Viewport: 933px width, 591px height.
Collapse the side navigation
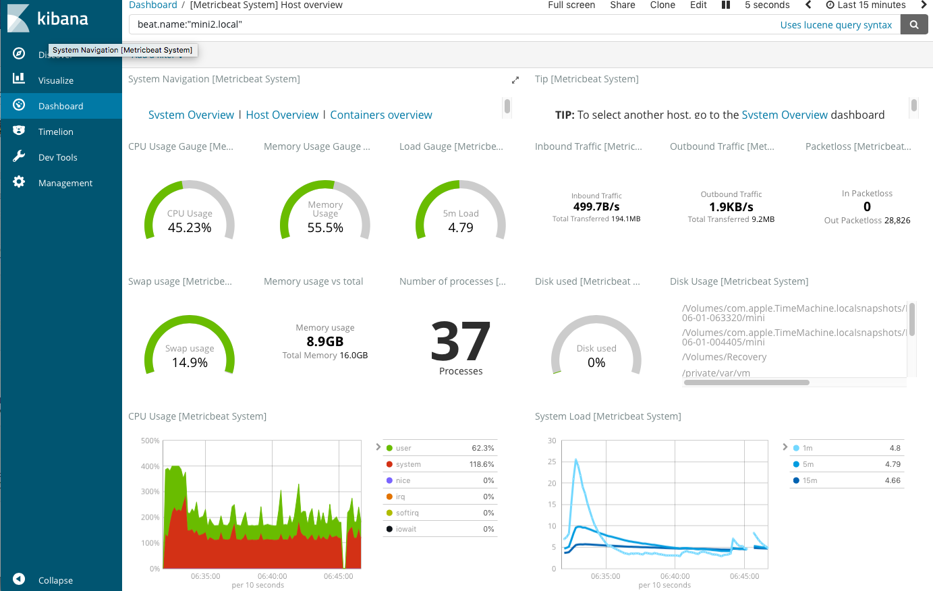pos(55,580)
